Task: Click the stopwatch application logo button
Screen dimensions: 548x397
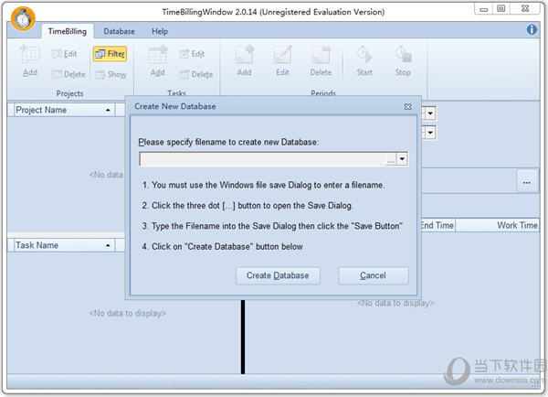Action: (23, 18)
